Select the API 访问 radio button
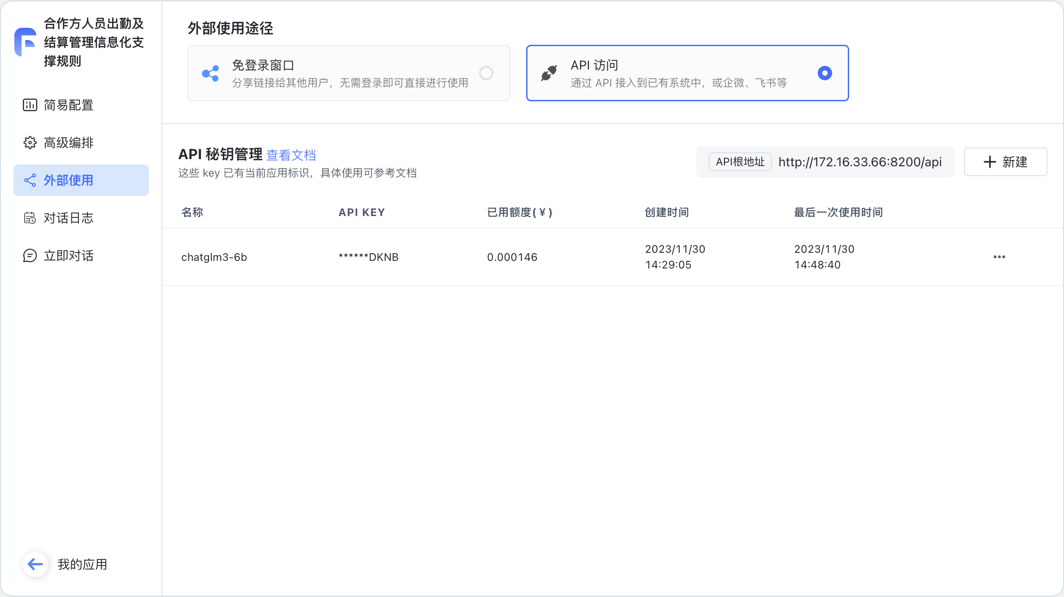 point(824,73)
